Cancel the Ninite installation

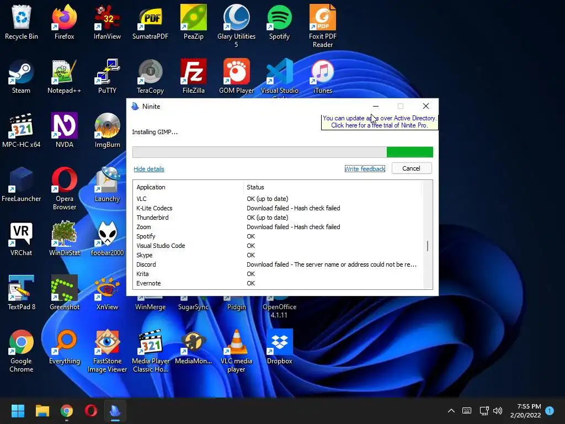click(x=411, y=168)
